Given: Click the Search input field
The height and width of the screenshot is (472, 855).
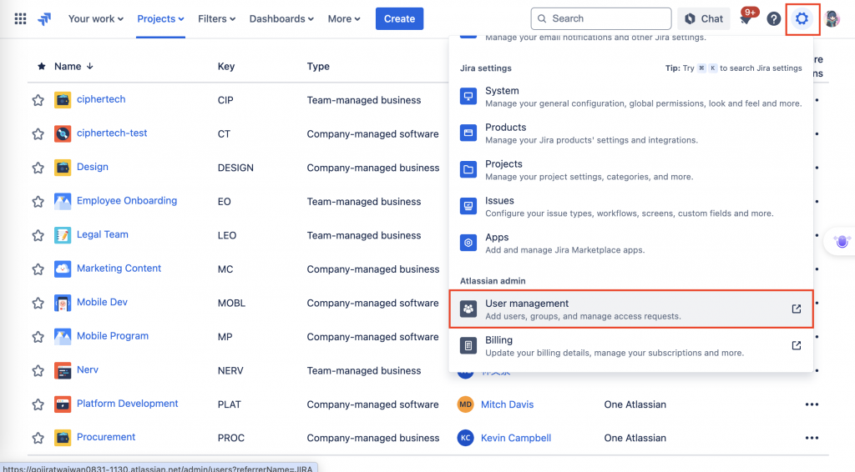Looking at the screenshot, I should [x=601, y=19].
